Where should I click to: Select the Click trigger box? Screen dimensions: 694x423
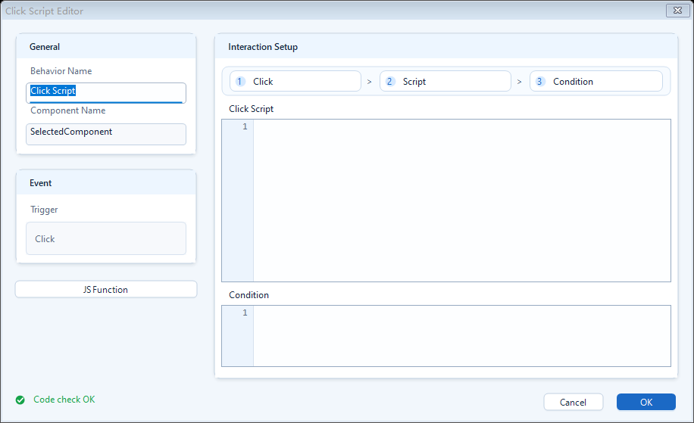tap(106, 238)
